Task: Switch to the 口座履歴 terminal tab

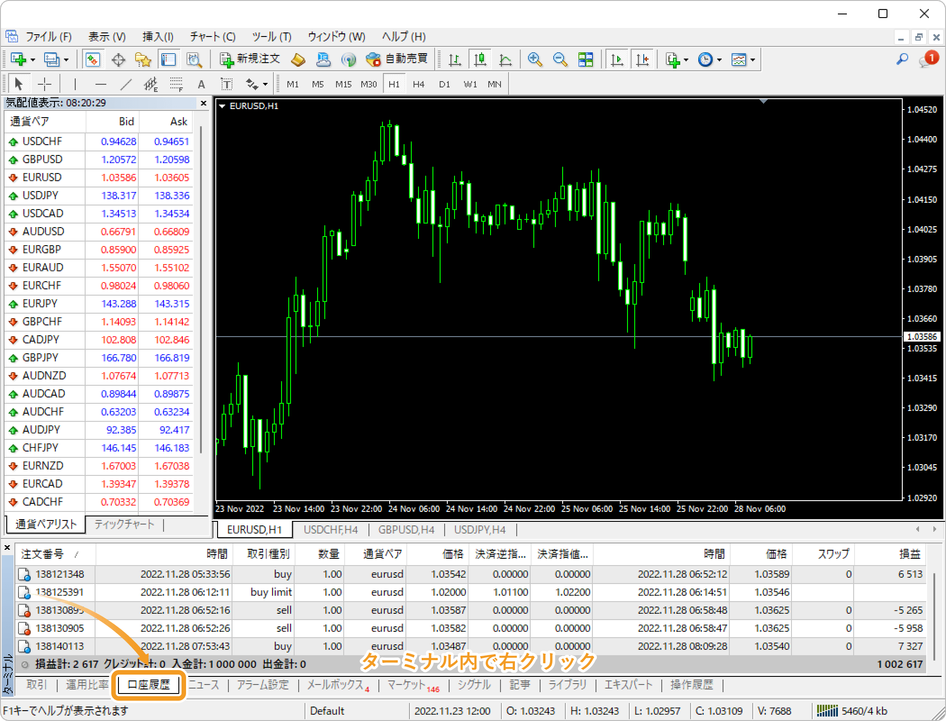Action: (x=149, y=685)
